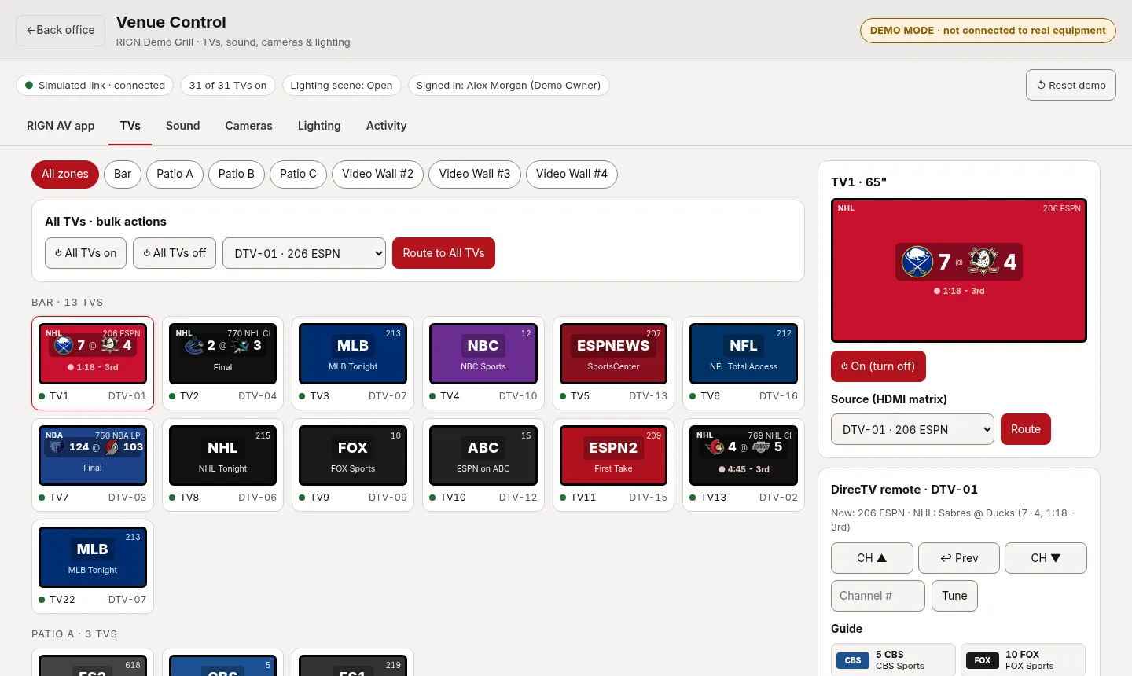The image size is (1132, 676).
Task: Filter to Video Wall #3
Action: coord(475,174)
